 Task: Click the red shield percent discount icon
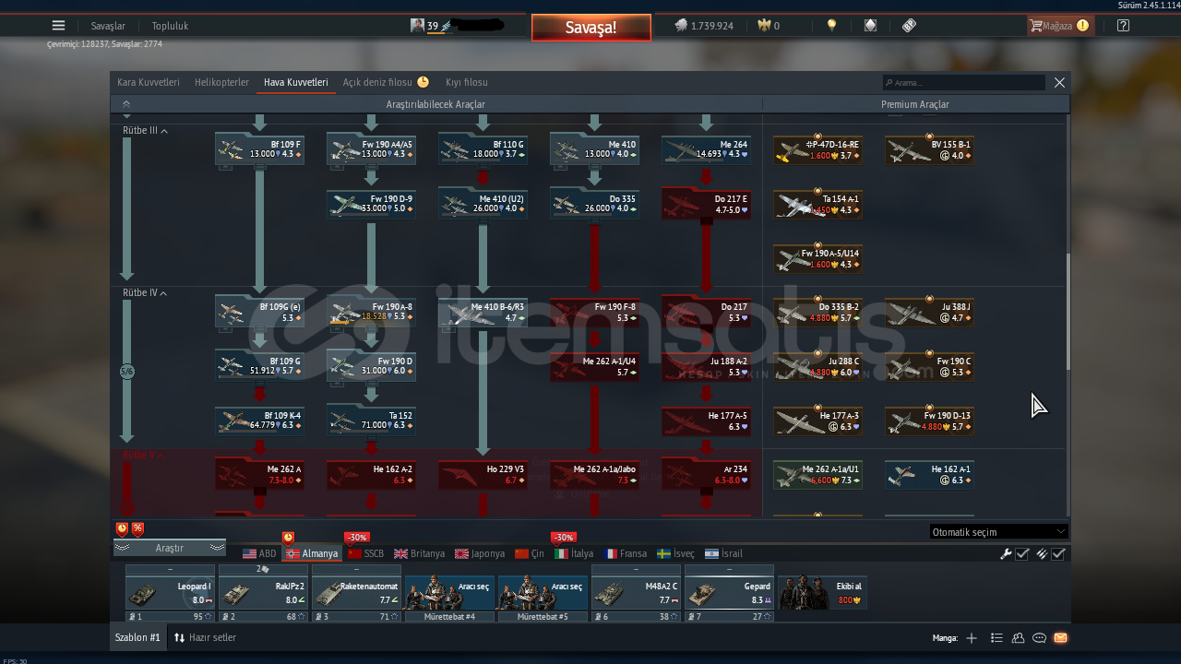tap(137, 528)
